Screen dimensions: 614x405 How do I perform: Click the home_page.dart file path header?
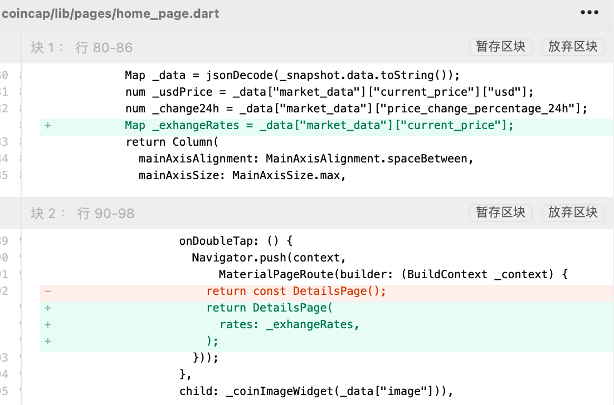click(x=111, y=14)
